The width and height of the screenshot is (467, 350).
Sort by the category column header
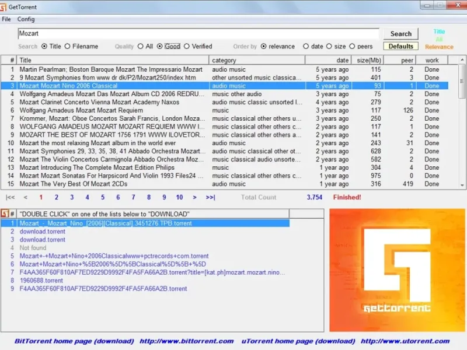257,60
